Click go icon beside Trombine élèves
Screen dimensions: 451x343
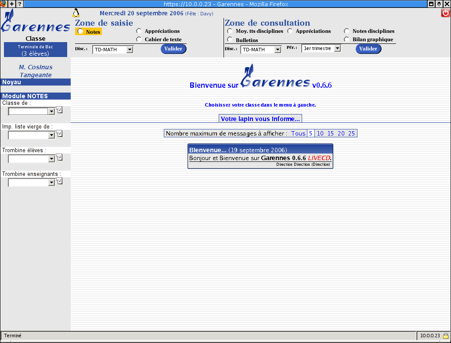pyautogui.click(x=59, y=157)
